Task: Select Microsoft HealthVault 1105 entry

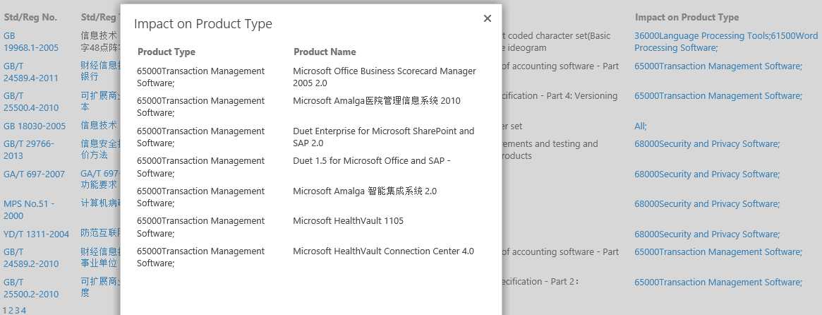Action: coord(348,221)
